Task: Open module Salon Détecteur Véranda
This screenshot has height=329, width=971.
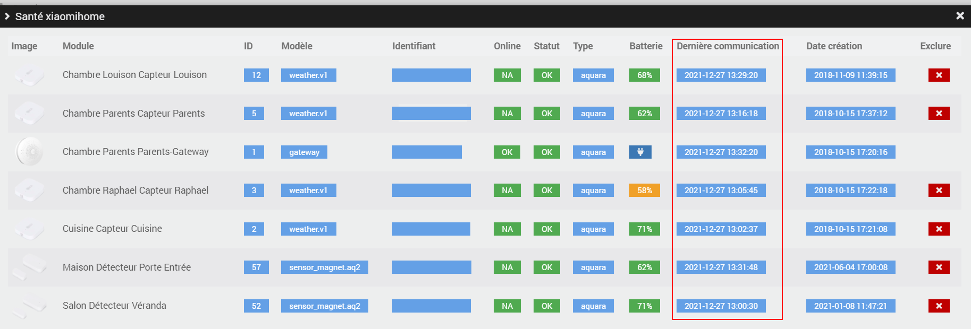Action: 114,306
